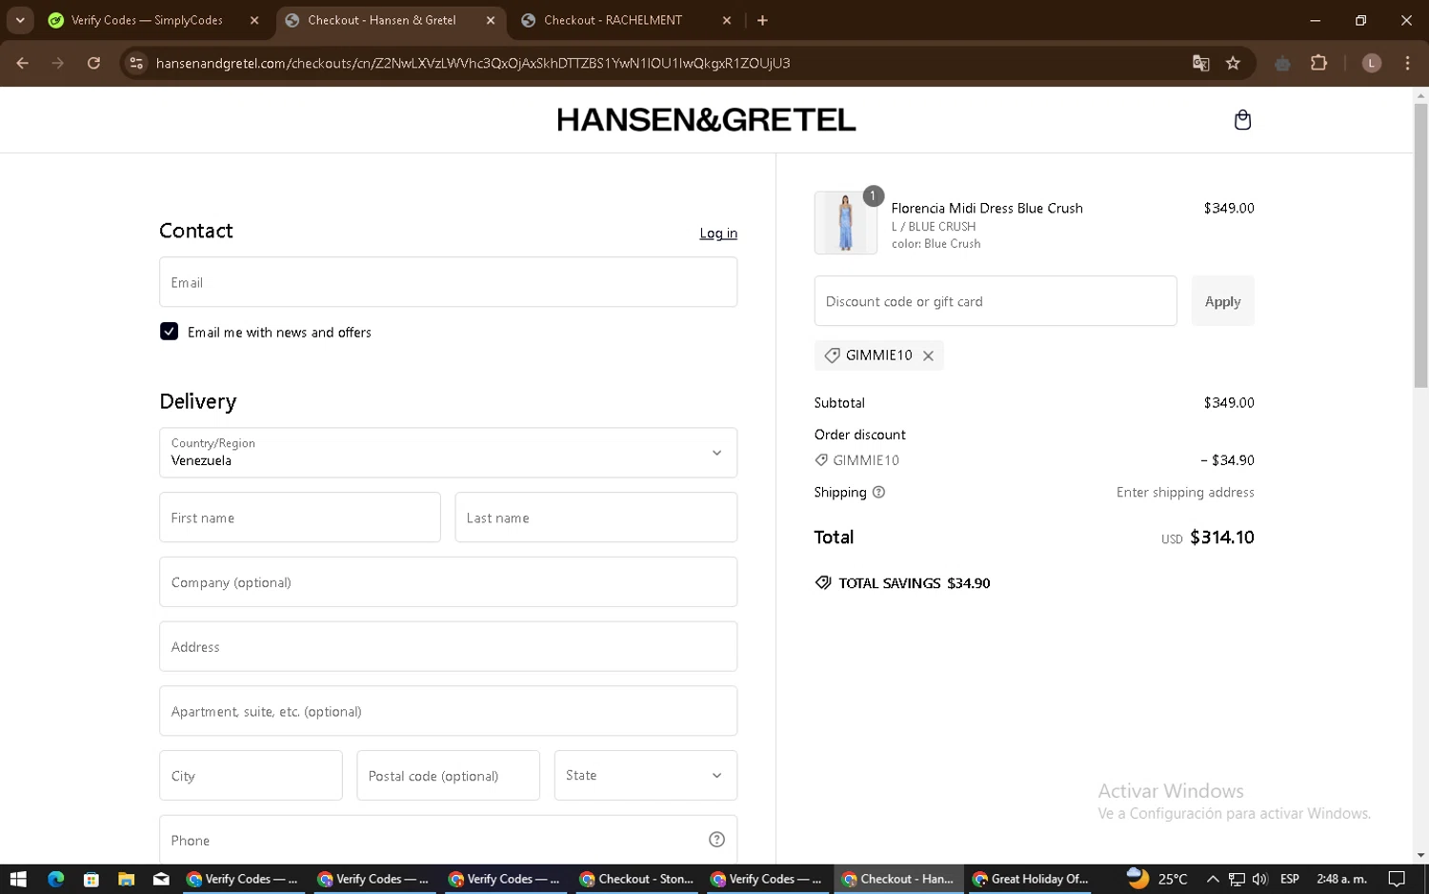Open a new browser tab
The width and height of the screenshot is (1429, 894).
[x=762, y=20]
